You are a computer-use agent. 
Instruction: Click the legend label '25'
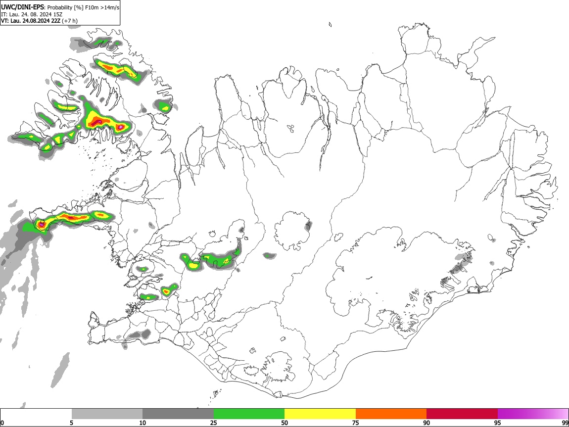[x=214, y=423]
